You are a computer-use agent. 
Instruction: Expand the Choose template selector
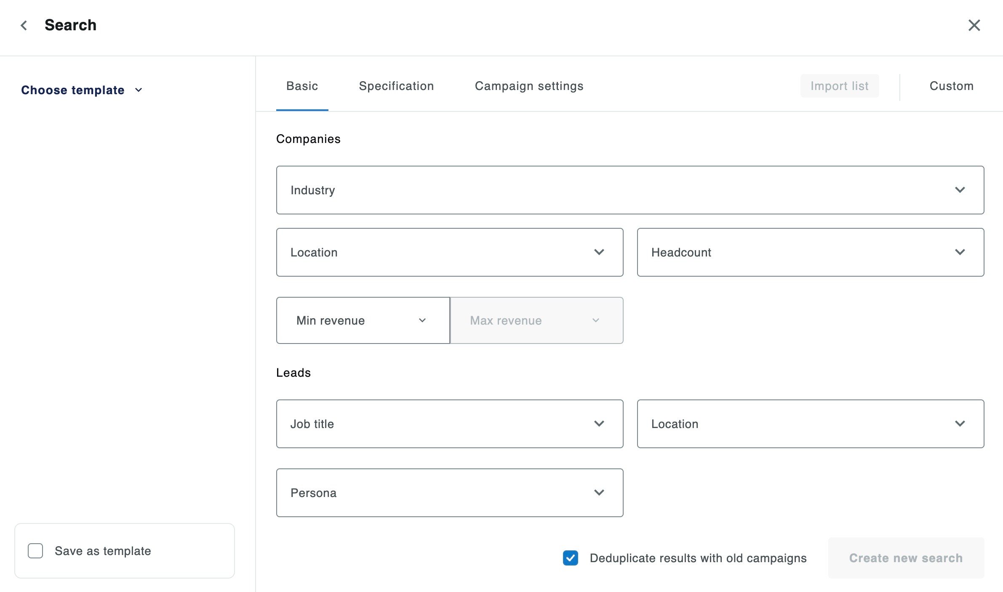click(x=73, y=90)
